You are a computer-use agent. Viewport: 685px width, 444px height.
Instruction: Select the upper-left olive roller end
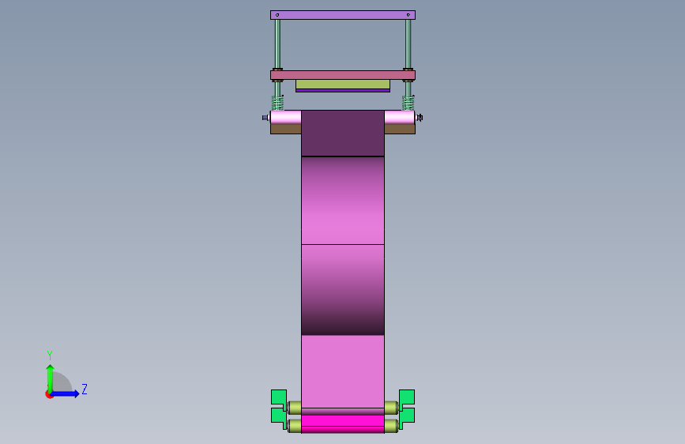click(295, 408)
